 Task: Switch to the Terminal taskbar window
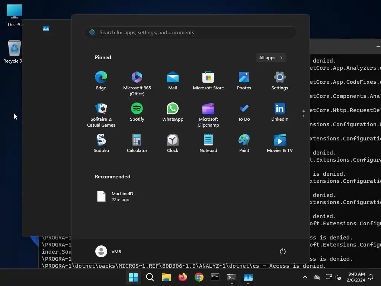[x=231, y=277]
